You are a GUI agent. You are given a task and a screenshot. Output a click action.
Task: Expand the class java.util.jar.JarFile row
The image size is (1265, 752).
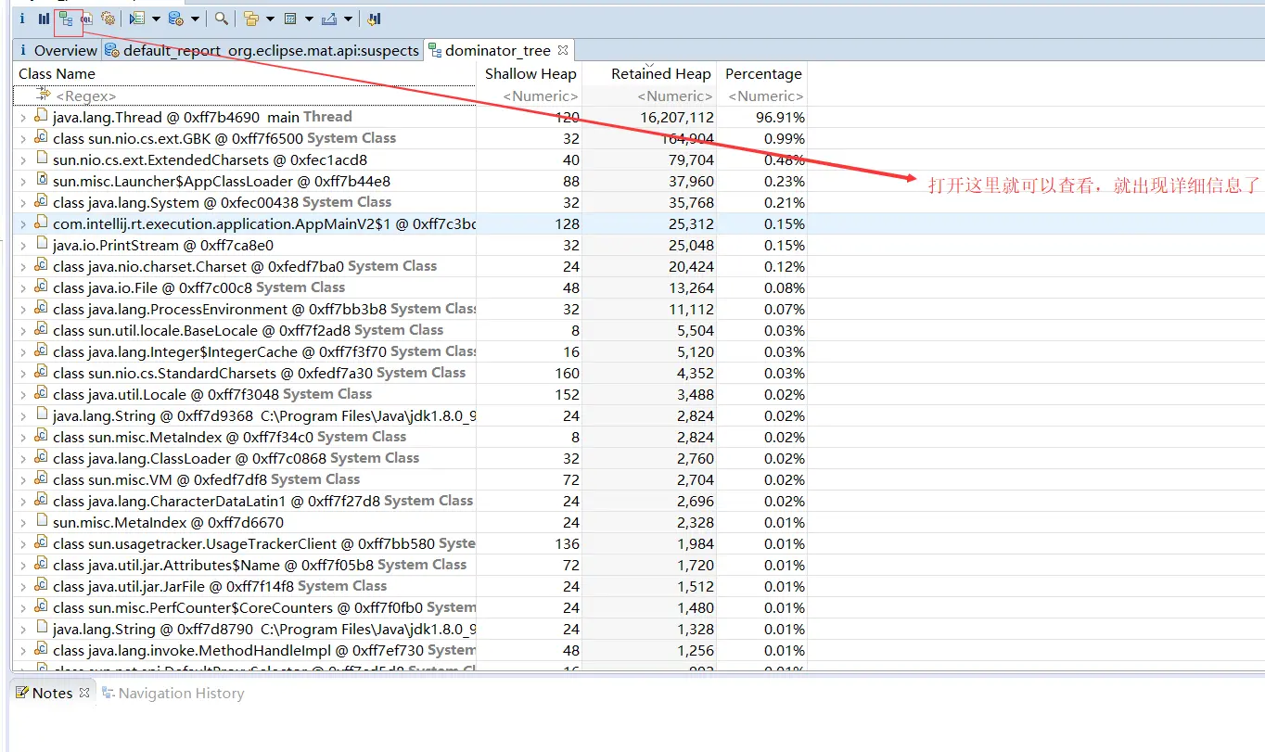23,587
